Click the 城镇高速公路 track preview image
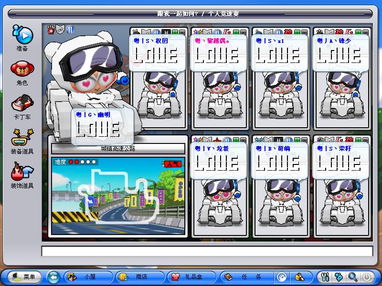 [x=118, y=196]
